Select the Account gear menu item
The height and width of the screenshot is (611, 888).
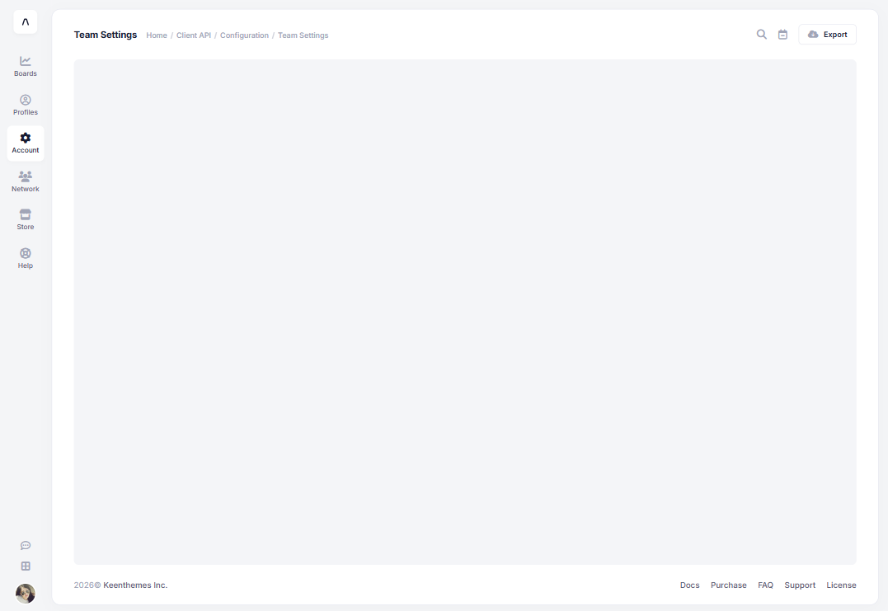26,143
